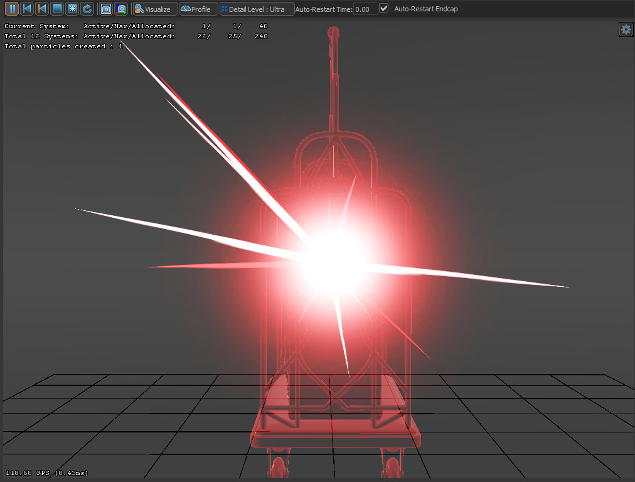Open the viewport settings gear

626,29
